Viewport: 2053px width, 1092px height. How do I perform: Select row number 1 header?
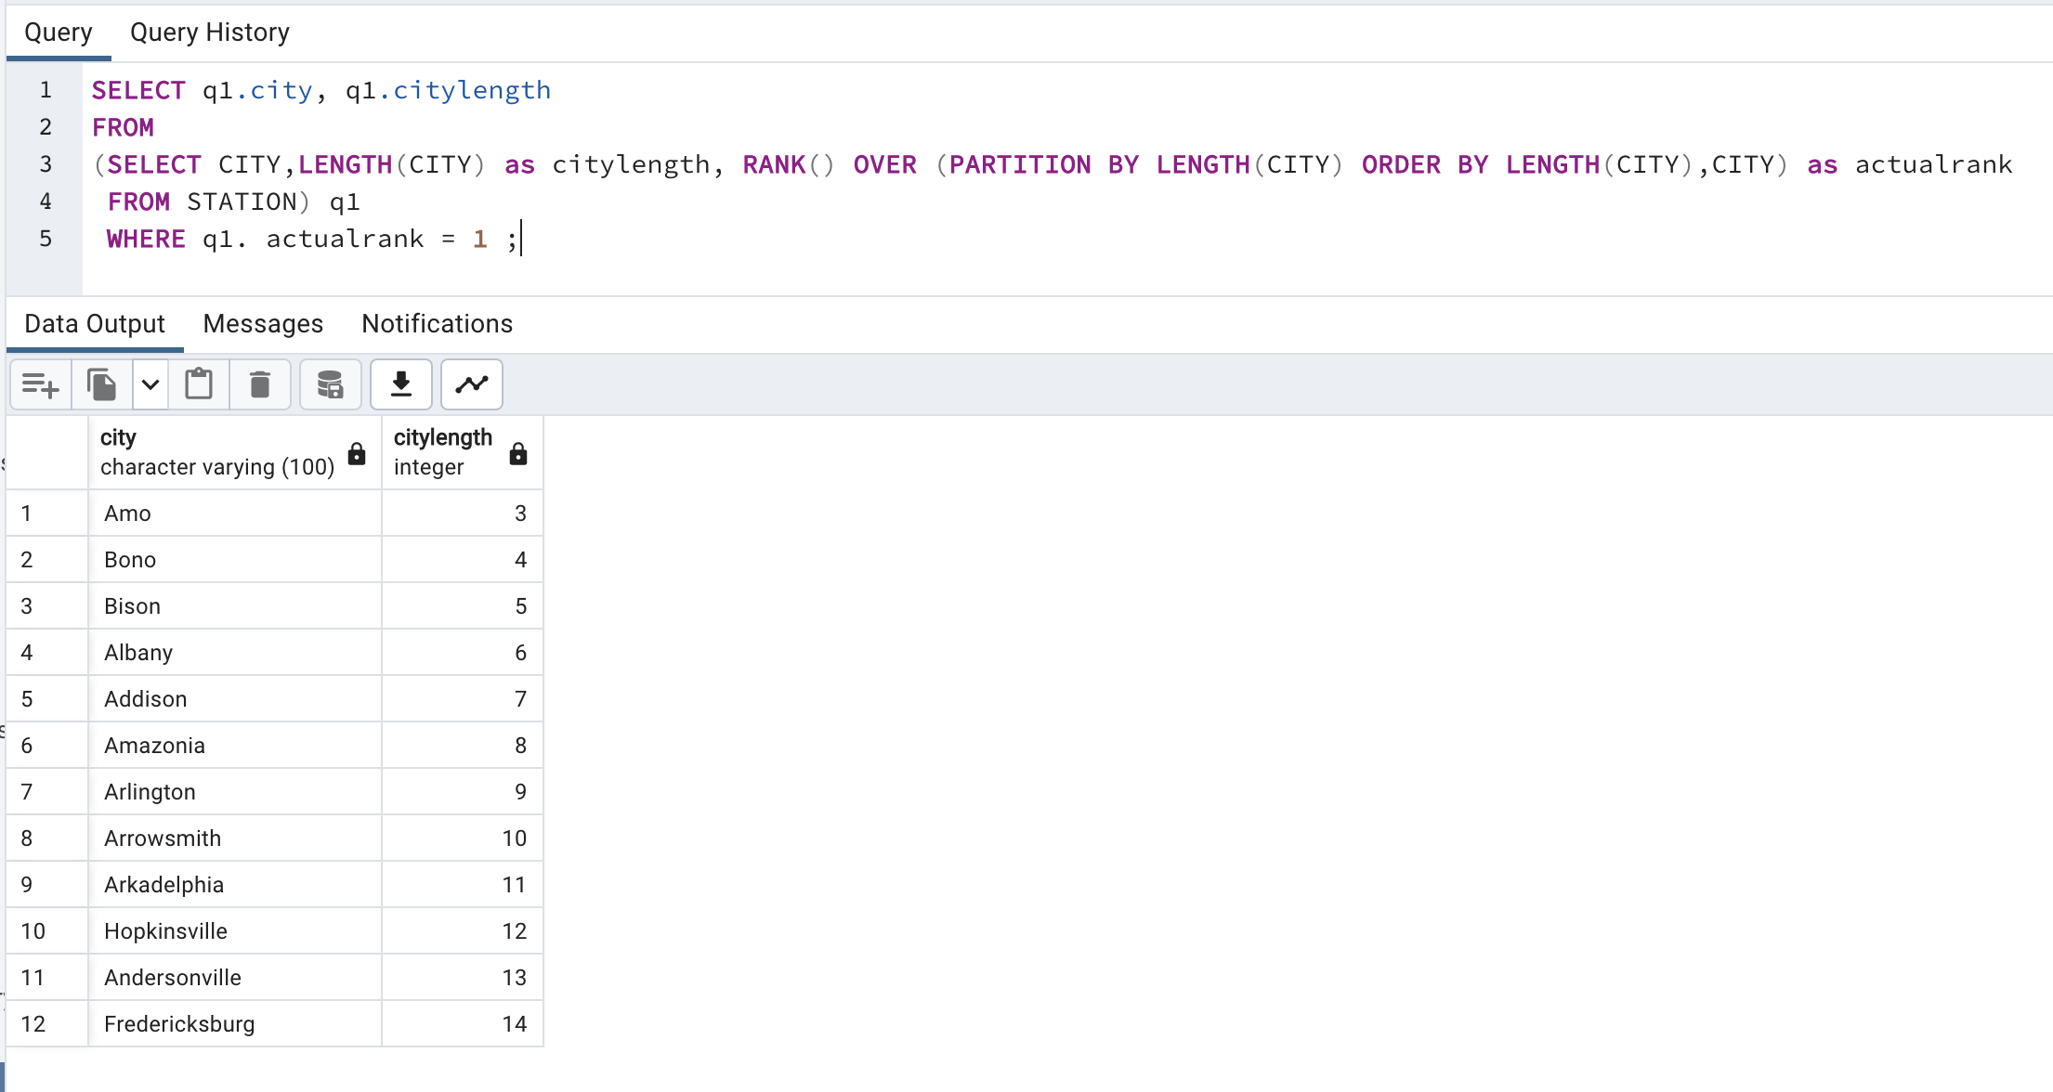(46, 513)
